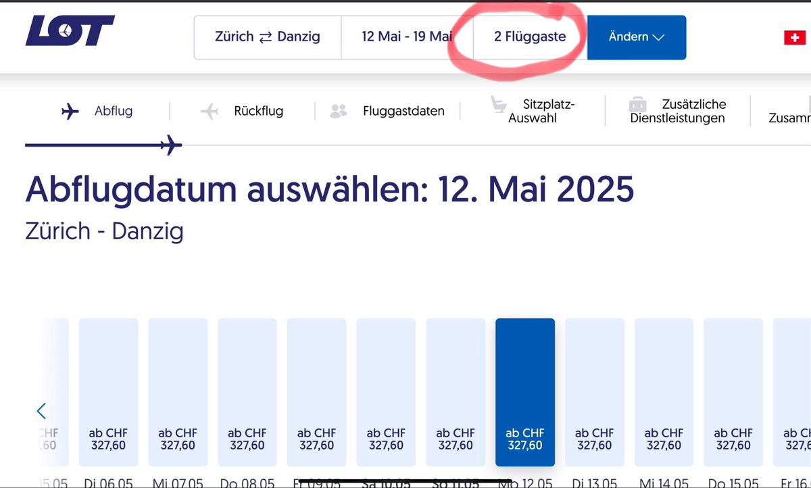Image resolution: width=811 pixels, height=488 pixels.
Task: Click the seat icon for Sitzplatz-Auswahl
Action: tap(499, 105)
